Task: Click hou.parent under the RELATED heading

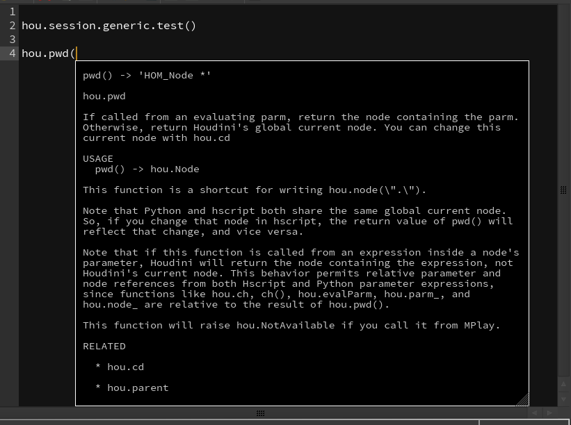Action: click(x=138, y=388)
